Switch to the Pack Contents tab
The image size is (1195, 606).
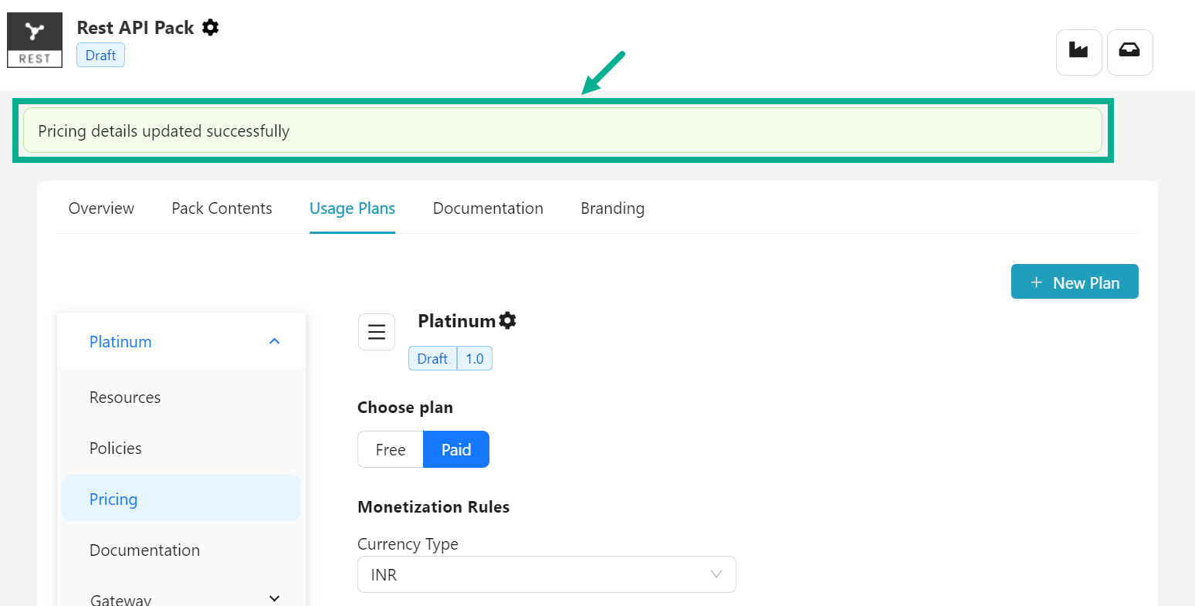coord(222,208)
